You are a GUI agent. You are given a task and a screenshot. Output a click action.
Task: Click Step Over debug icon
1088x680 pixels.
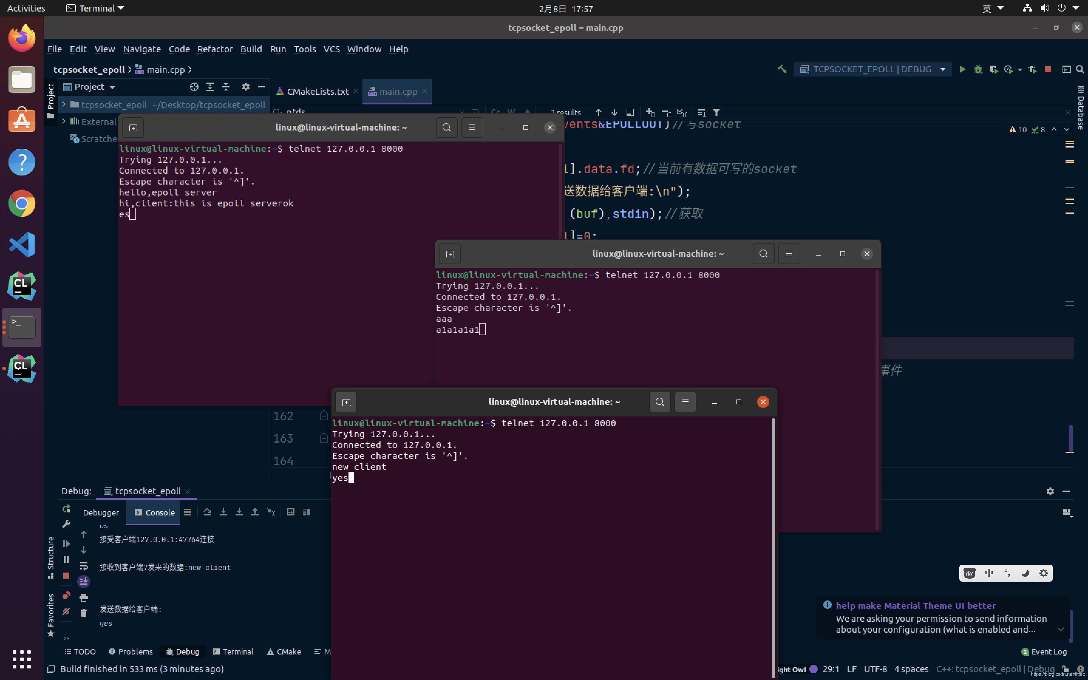click(207, 512)
